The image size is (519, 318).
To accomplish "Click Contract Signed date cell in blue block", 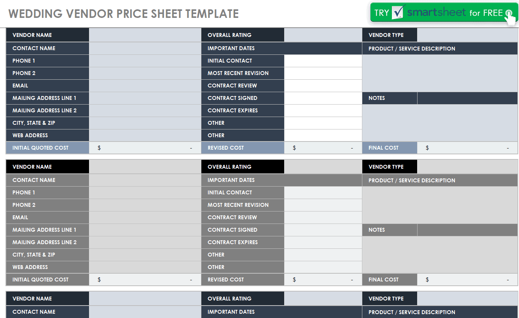I will click(323, 98).
